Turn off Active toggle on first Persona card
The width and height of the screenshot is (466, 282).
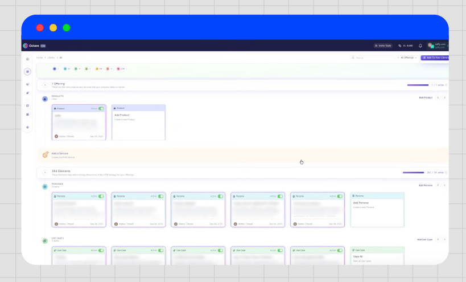coord(101,197)
